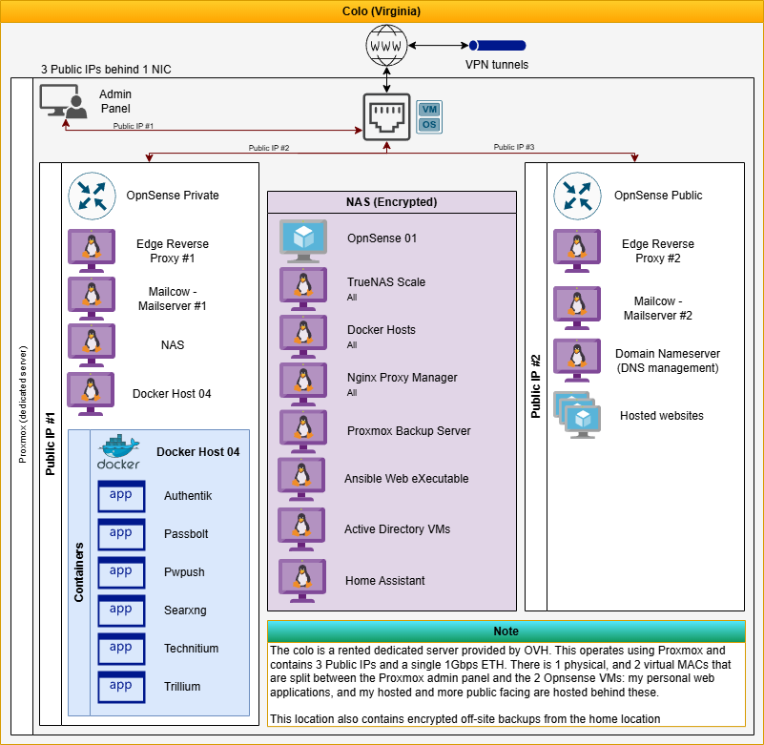Image resolution: width=764 pixels, height=745 pixels.
Task: Click the green Note title bar
Action: tap(506, 631)
